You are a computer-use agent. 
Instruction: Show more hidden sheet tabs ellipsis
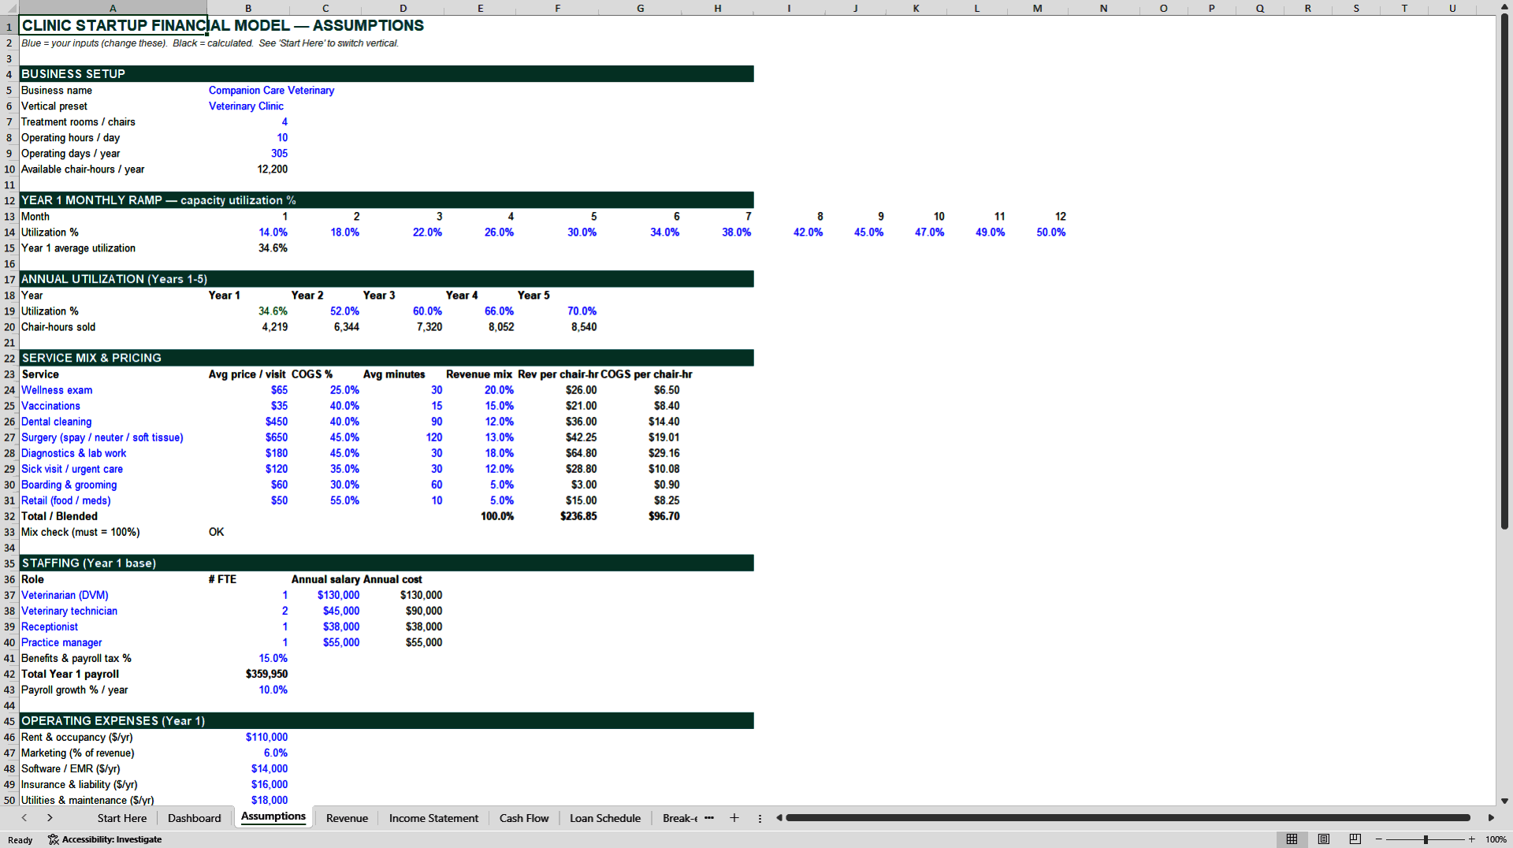tap(709, 818)
